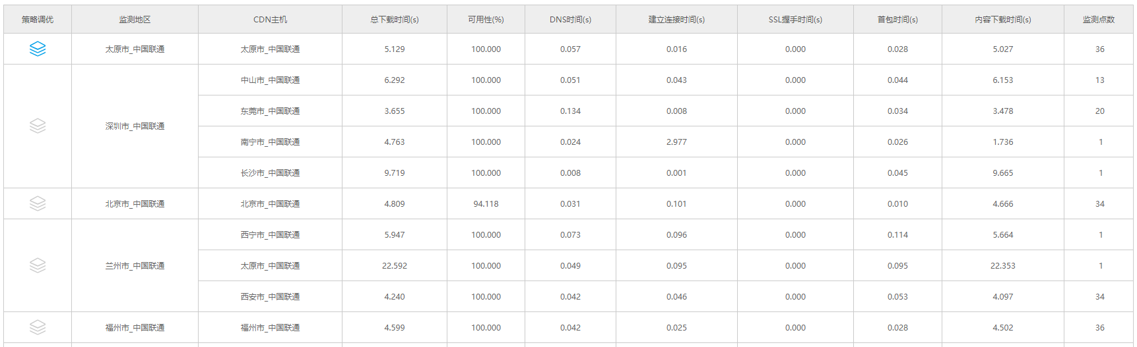Click the 东莞市_中国联通 CDN host entry
The width and height of the screenshot is (1137, 347).
pyautogui.click(x=270, y=111)
